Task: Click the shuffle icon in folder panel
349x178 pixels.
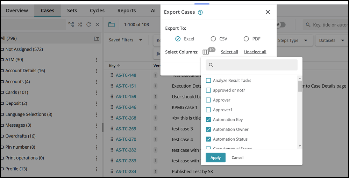Action: pos(80,24)
